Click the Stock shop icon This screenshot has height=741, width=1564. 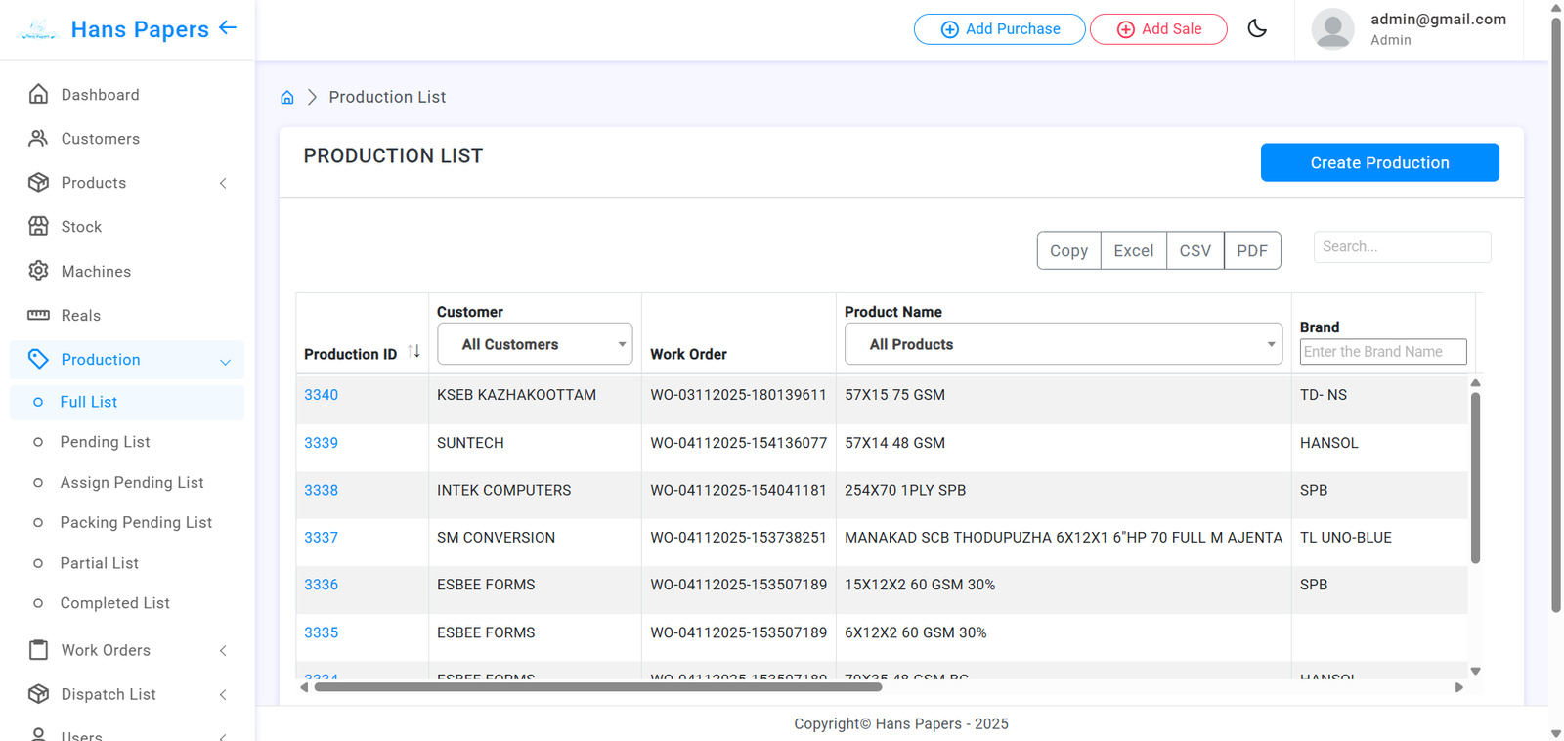(38, 226)
